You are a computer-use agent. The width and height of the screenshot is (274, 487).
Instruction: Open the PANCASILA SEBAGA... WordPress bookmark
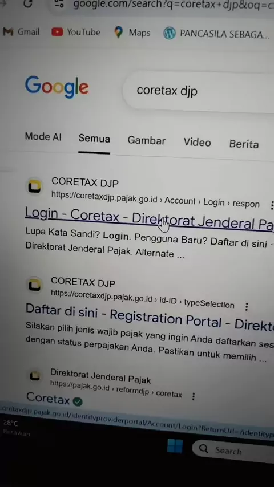click(216, 34)
